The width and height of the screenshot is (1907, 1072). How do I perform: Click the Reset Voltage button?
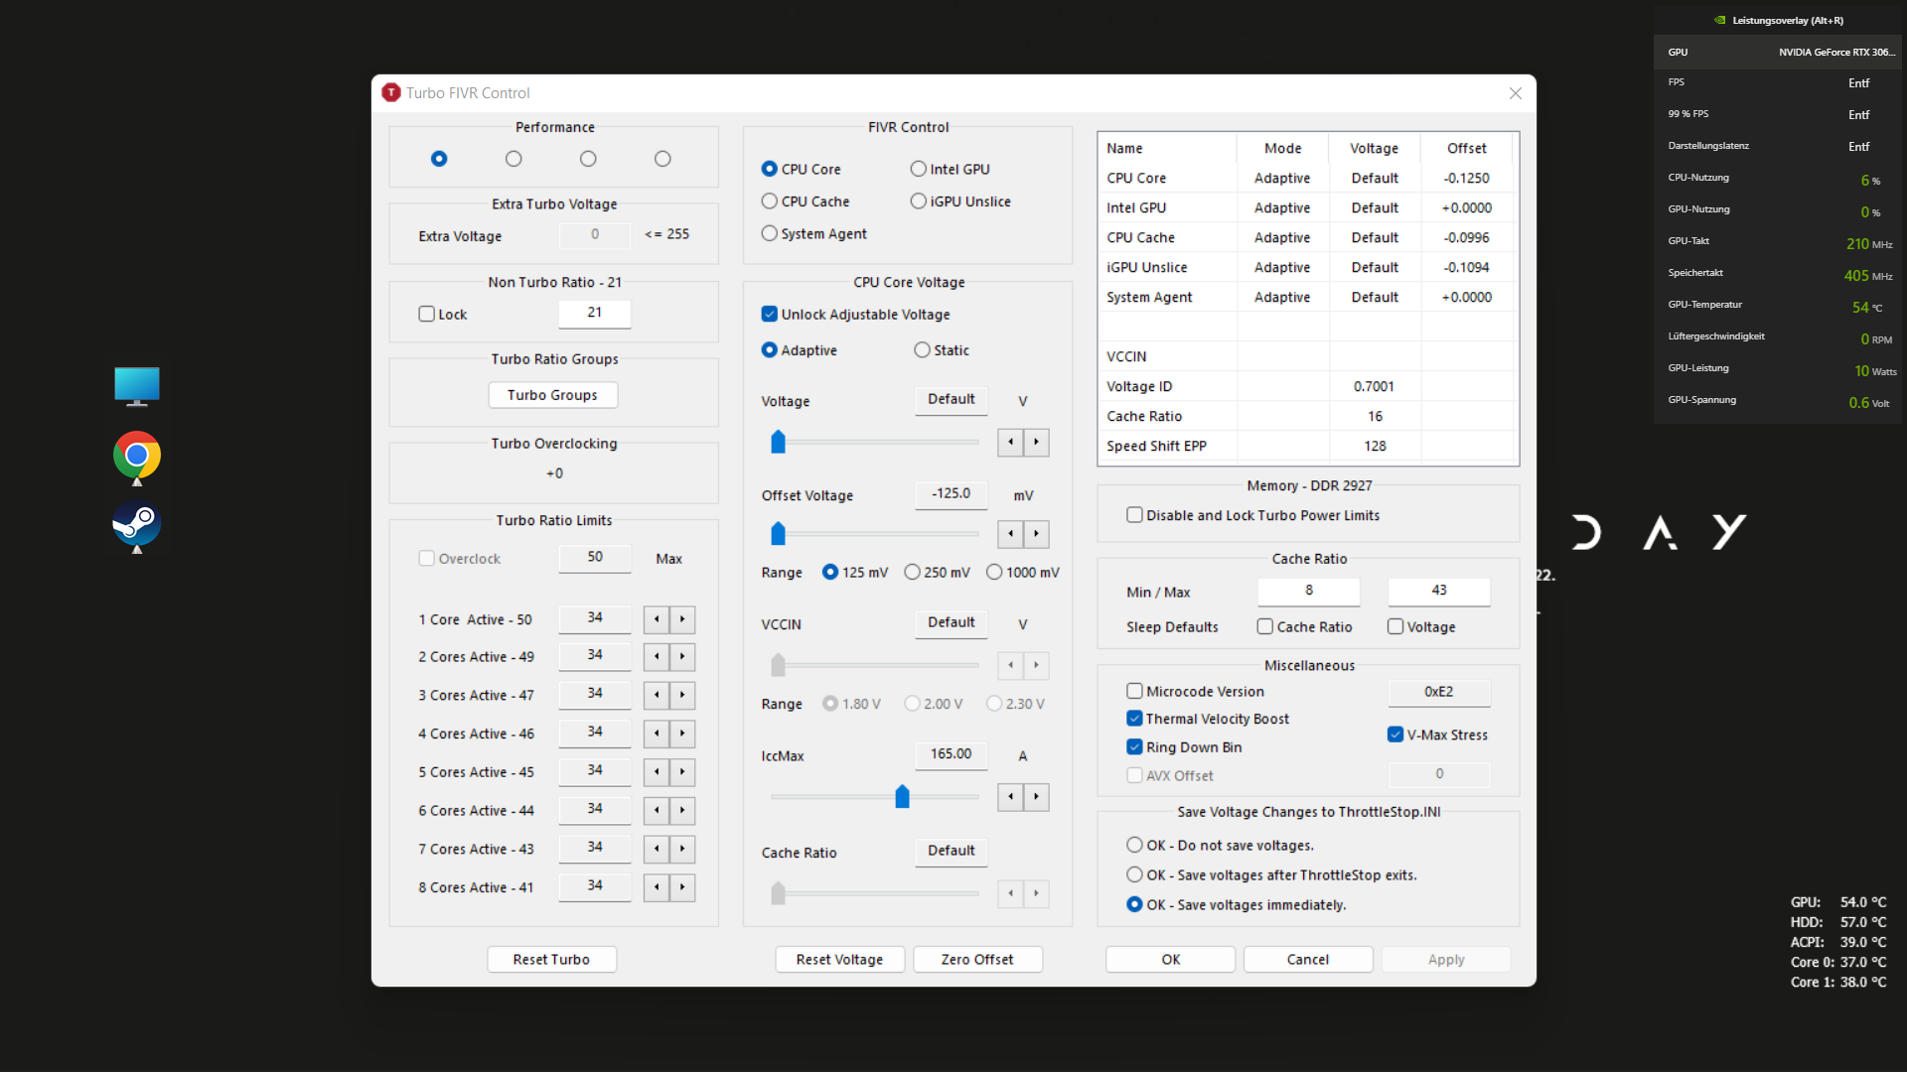pos(839,960)
